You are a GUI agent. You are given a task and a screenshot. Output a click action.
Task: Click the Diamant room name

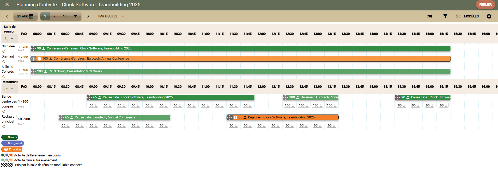pyautogui.click(x=8, y=56)
